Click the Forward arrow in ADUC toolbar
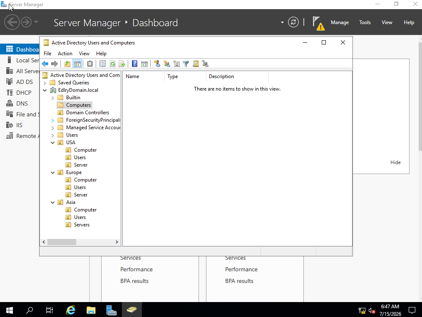 tap(55, 64)
